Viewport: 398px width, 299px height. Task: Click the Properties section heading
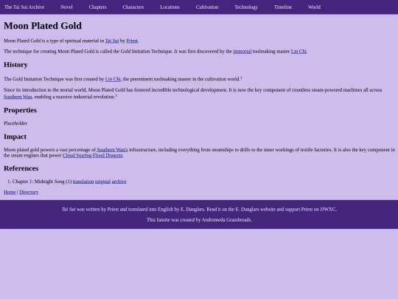(x=21, y=110)
